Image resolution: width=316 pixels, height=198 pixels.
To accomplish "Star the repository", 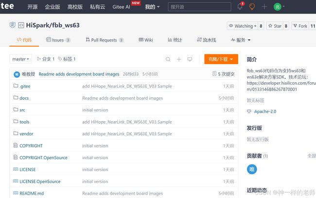I will [x=275, y=26].
